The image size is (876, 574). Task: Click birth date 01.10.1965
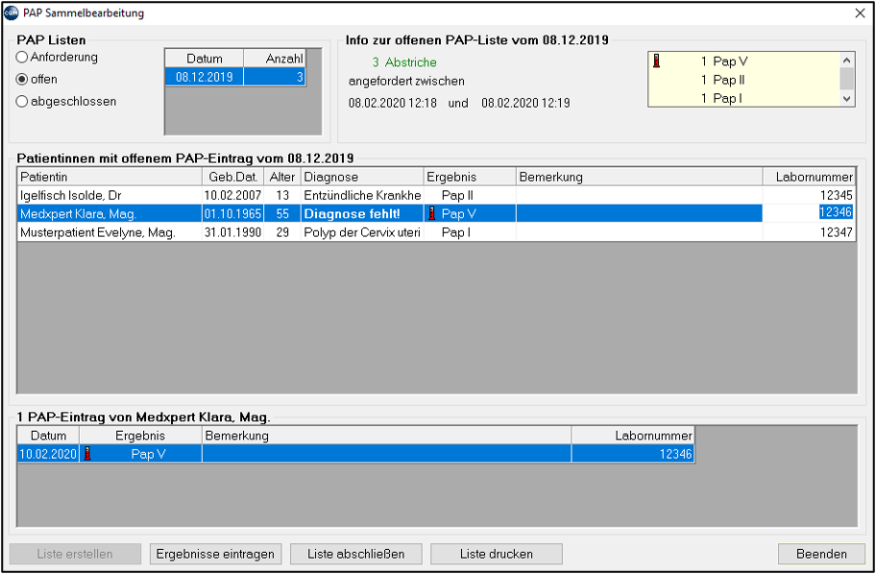click(233, 214)
